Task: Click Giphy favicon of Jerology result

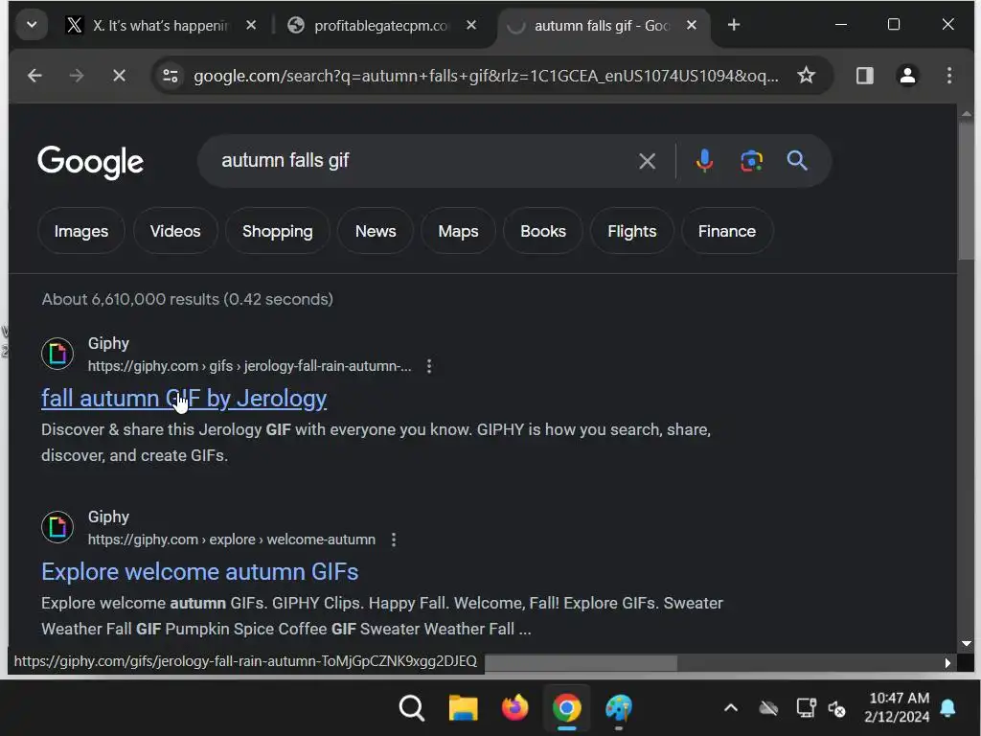Action: (x=57, y=354)
